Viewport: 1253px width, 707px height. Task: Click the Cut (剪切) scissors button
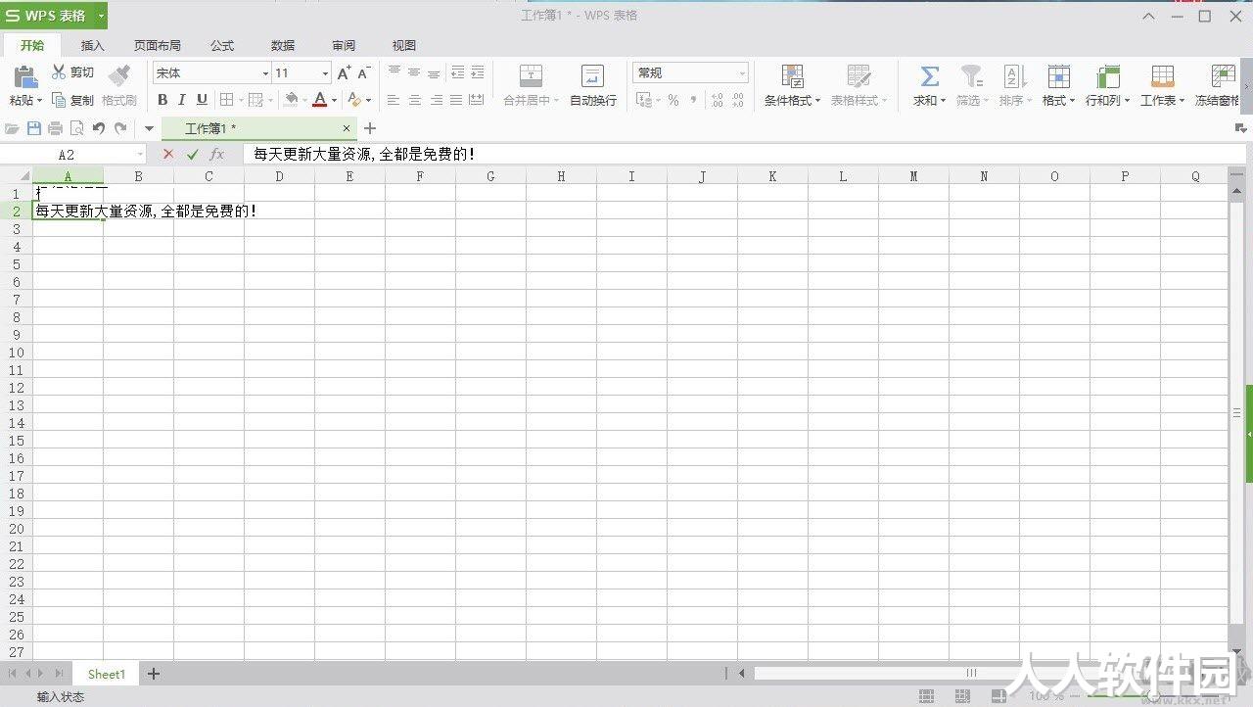[72, 72]
